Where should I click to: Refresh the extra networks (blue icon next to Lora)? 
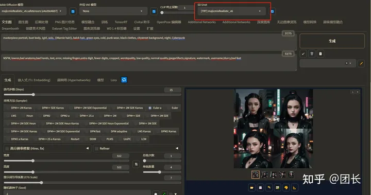(x=124, y=80)
